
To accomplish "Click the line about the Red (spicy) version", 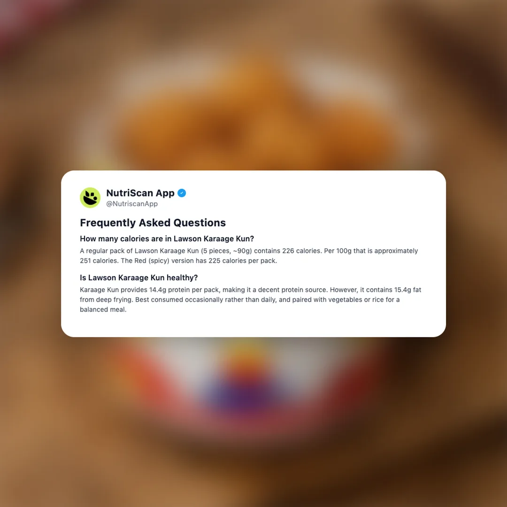I will click(178, 261).
